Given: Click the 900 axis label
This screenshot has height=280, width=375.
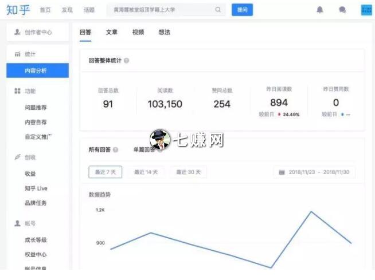Looking at the screenshot, I should pyautogui.click(x=100, y=243).
